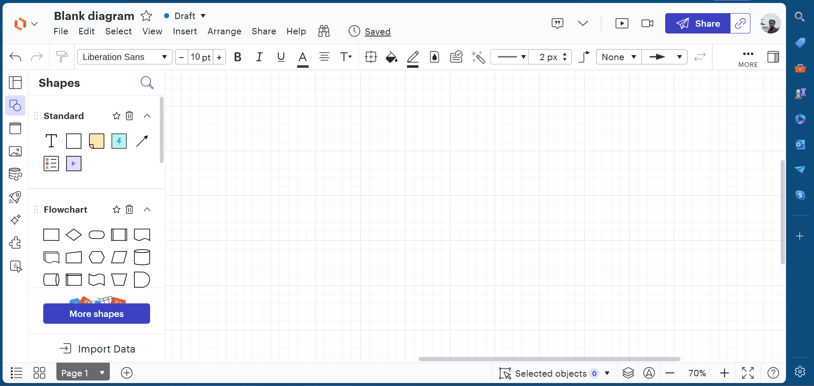
Task: Open the data linking panel in the sidebar
Action: tap(15, 174)
